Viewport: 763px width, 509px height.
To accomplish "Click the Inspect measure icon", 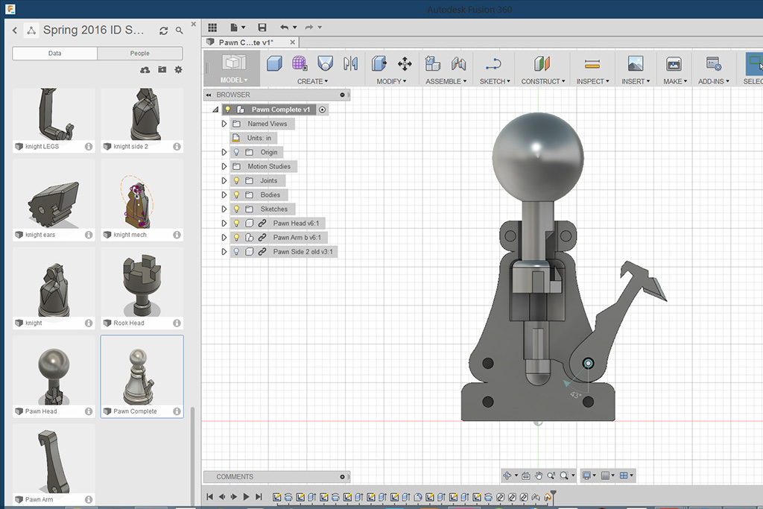I will pos(592,64).
